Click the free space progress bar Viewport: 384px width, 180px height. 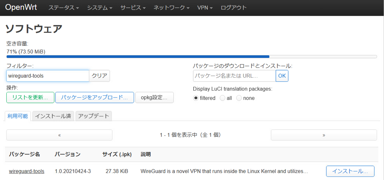pos(192,57)
